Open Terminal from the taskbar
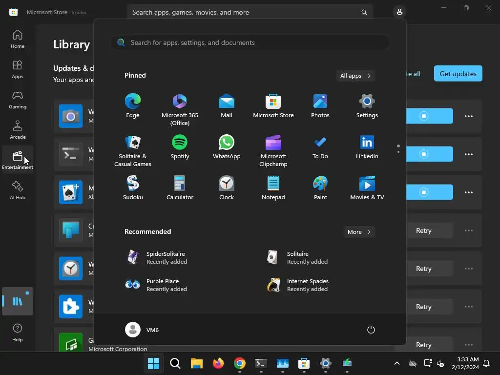The image size is (500, 375). pyautogui.click(x=261, y=363)
